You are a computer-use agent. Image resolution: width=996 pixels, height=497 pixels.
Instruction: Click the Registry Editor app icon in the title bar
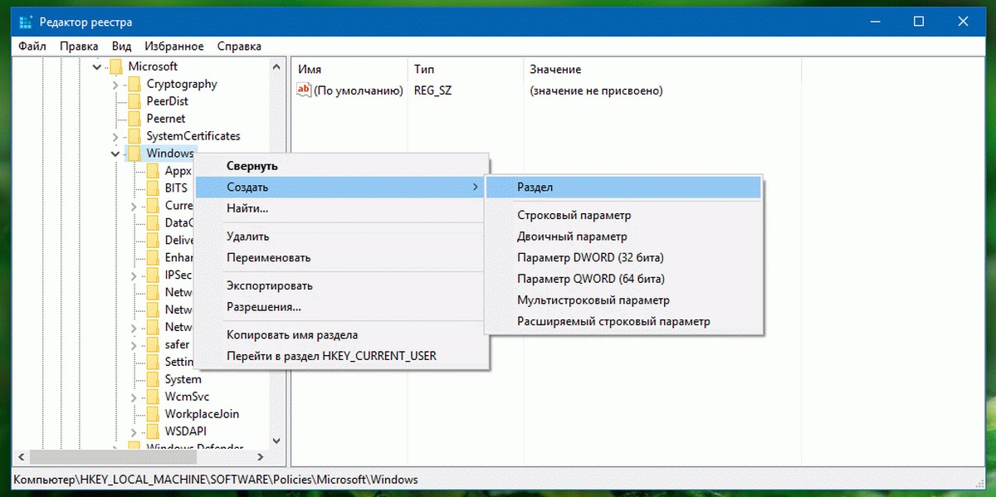[x=24, y=22]
